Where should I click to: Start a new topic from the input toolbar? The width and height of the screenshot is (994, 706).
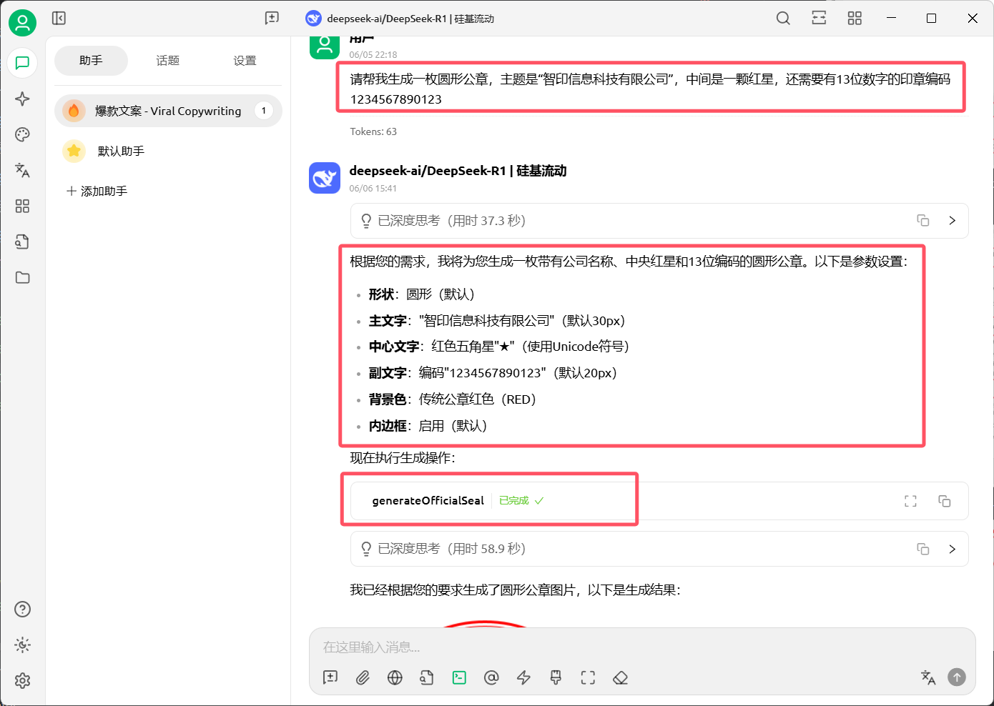pyautogui.click(x=330, y=677)
